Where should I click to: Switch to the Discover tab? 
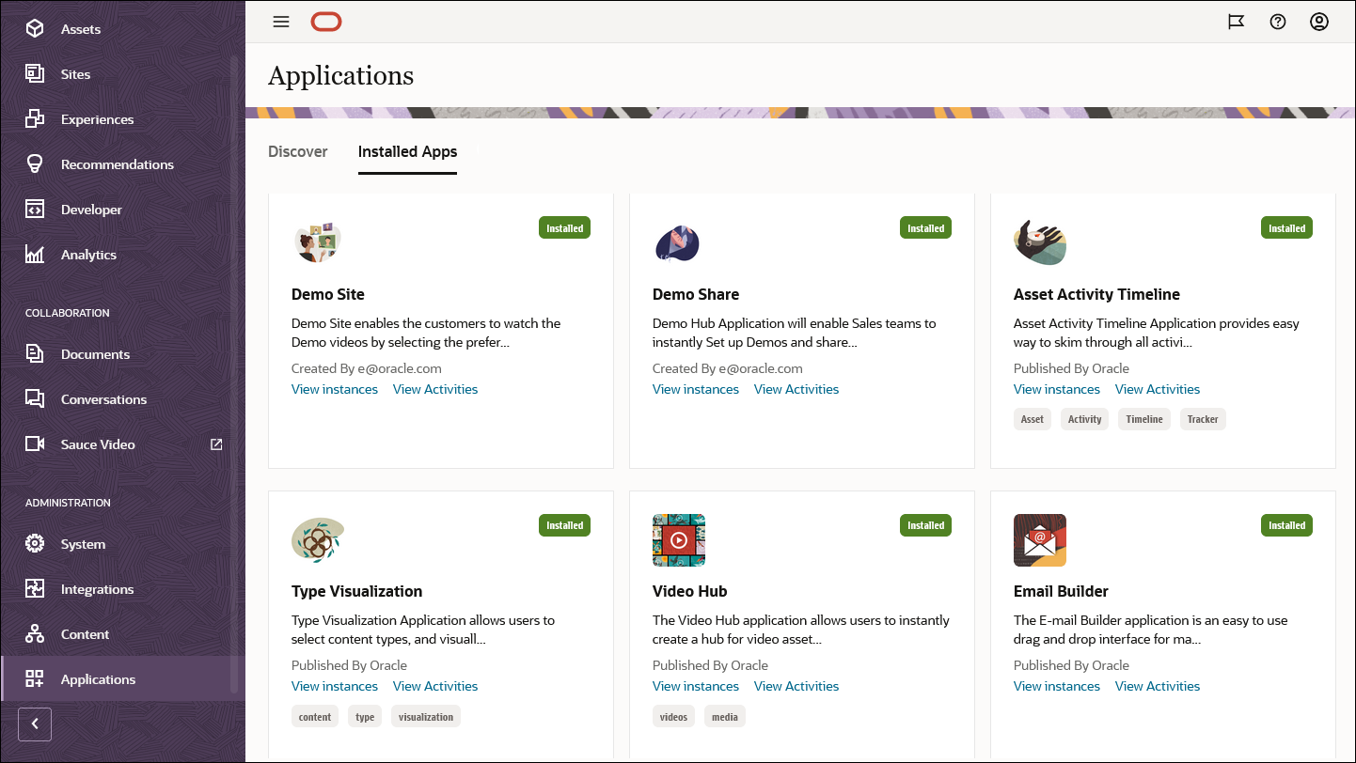(x=297, y=151)
